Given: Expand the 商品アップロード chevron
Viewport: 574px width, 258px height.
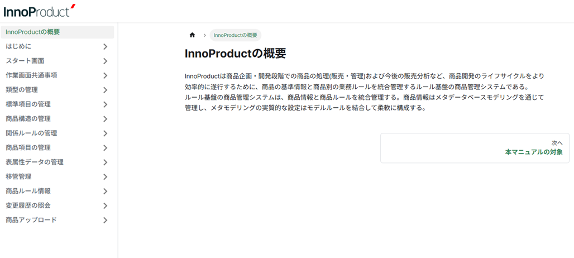Looking at the screenshot, I should [x=105, y=221].
